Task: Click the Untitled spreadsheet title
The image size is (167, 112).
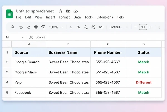Action: [35, 11]
